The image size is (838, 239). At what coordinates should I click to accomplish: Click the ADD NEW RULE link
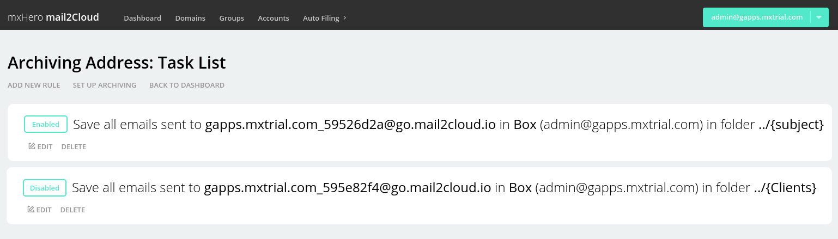(x=34, y=85)
